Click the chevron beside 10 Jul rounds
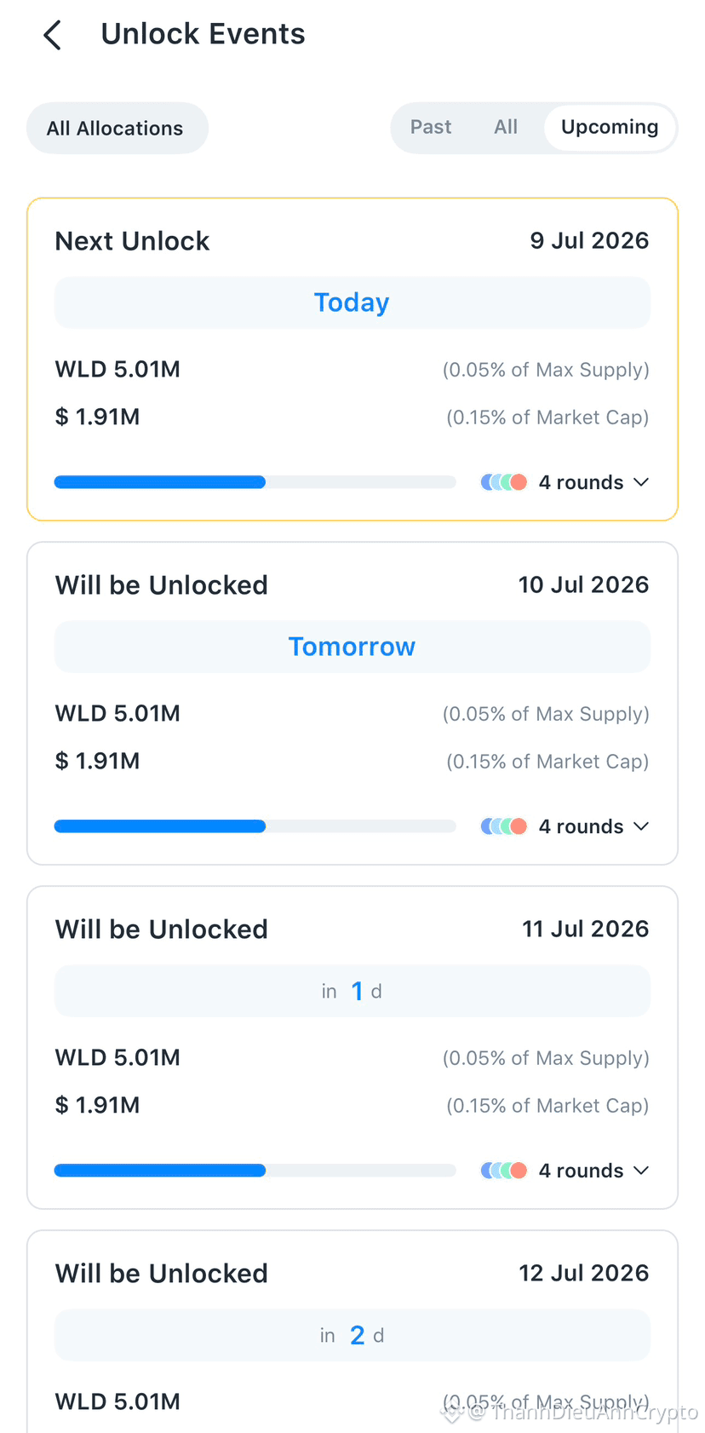This screenshot has height=1433, width=705. click(x=641, y=826)
